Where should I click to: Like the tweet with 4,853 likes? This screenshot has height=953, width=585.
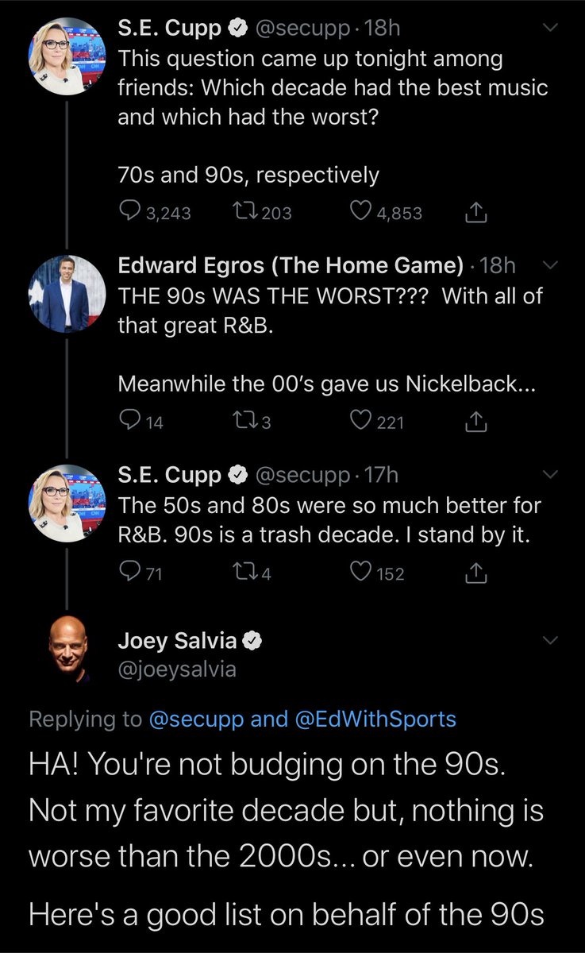[361, 213]
